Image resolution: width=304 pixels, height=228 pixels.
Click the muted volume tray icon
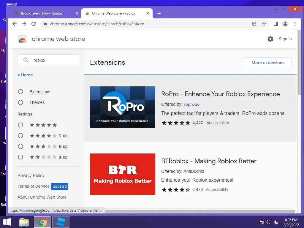[276, 222]
